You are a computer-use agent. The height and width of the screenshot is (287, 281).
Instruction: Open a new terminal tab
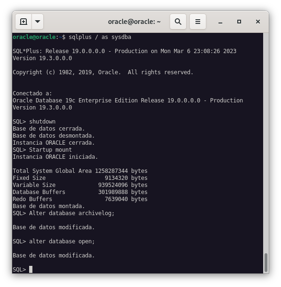coord(23,22)
